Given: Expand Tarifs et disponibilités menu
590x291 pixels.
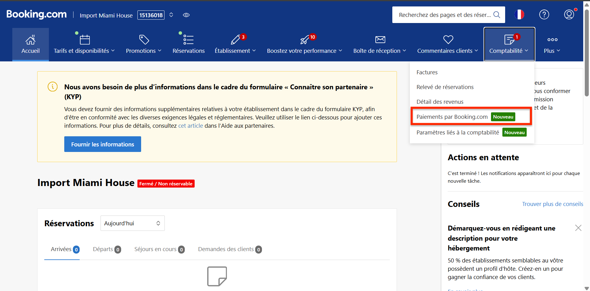Looking at the screenshot, I should point(84,51).
